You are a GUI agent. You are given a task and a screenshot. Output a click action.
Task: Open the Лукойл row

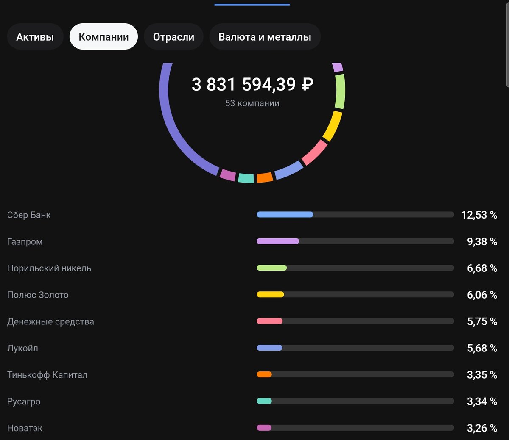click(252, 348)
